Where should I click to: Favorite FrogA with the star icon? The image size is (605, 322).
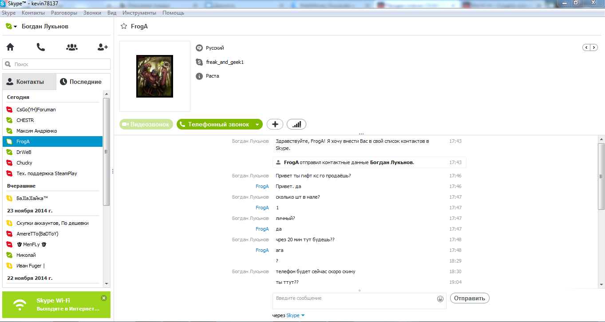(x=124, y=26)
